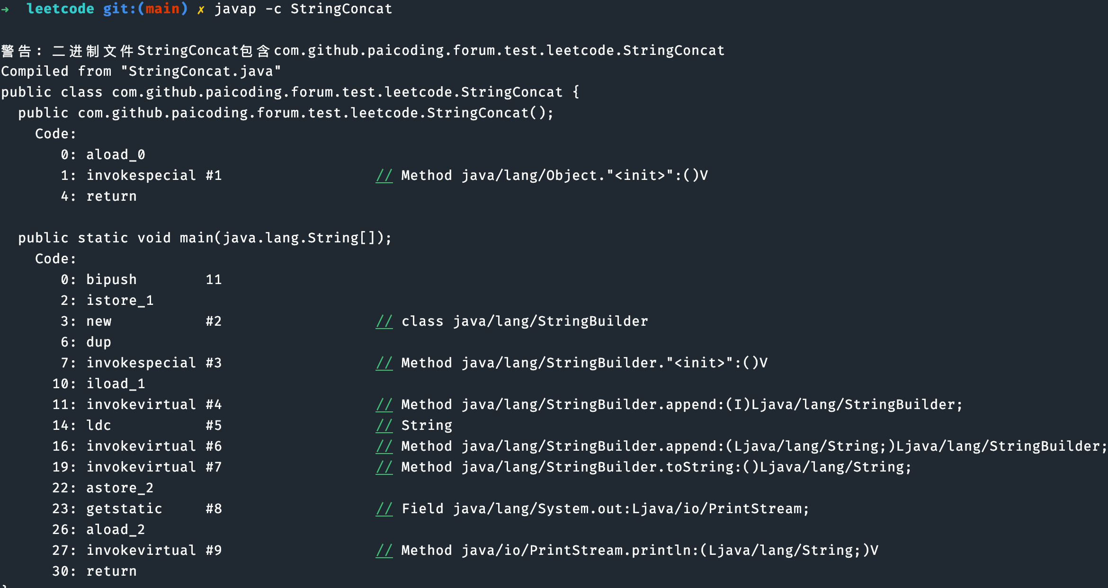The image size is (1108, 588).
Task: Click the istore_1 instruction
Action: pos(120,301)
